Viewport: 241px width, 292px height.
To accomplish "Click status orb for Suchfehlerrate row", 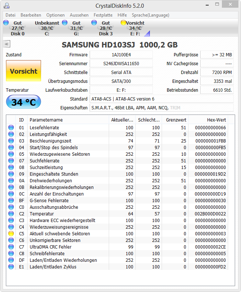I will click(11, 161).
